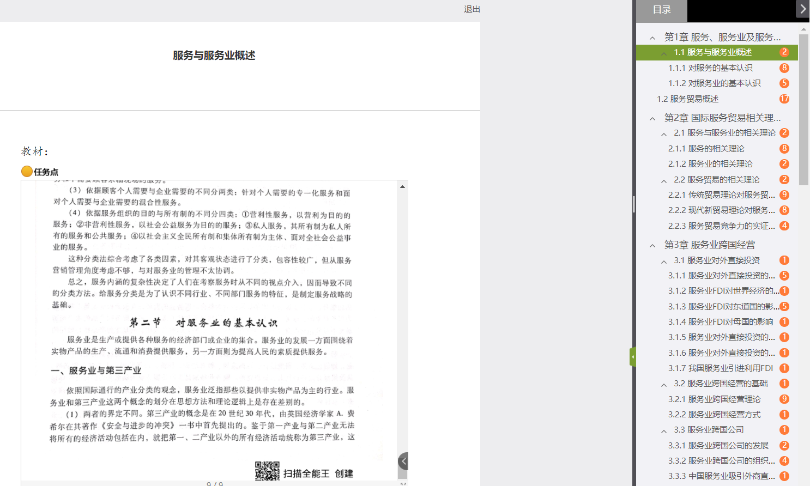
Task: Collapse section 2.2 服务贸易的相关理论 arrow
Action: [663, 181]
